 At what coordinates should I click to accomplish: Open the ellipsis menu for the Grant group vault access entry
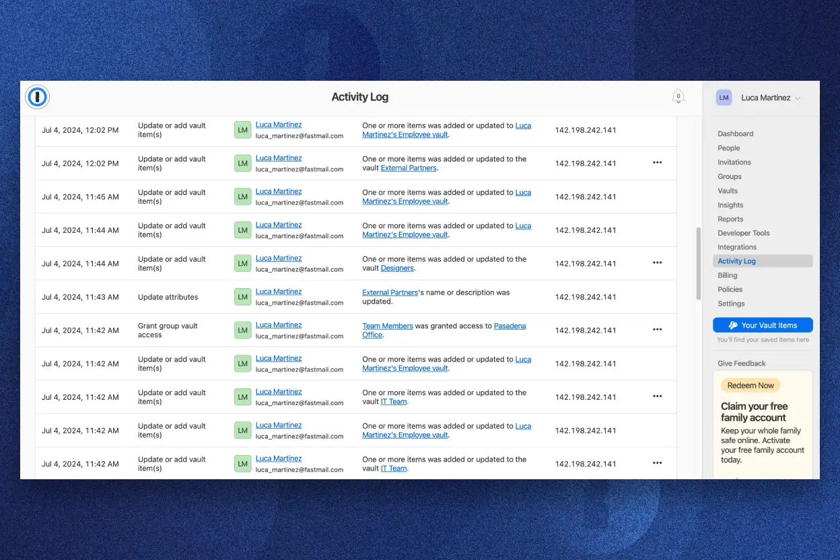tap(657, 330)
